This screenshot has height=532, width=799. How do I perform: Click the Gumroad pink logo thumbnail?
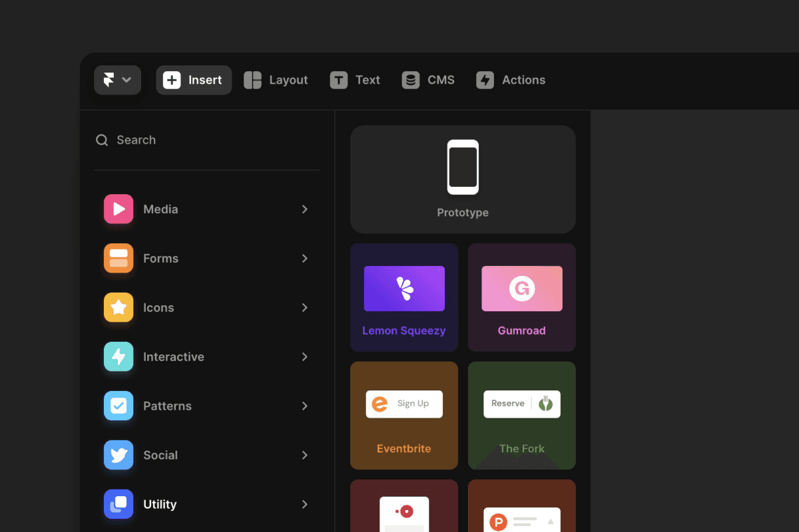point(522,289)
